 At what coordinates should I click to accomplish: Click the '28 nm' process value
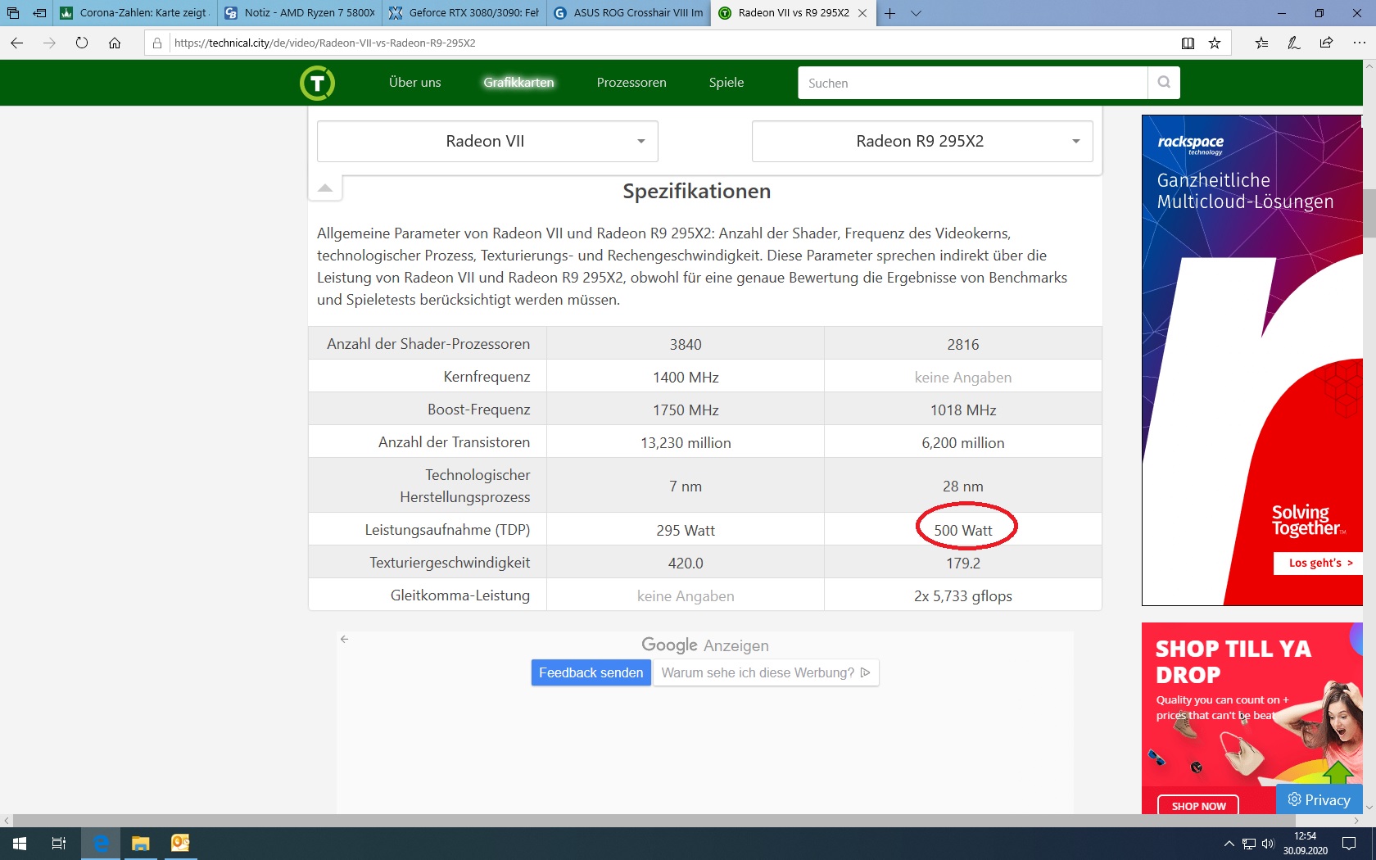963,487
